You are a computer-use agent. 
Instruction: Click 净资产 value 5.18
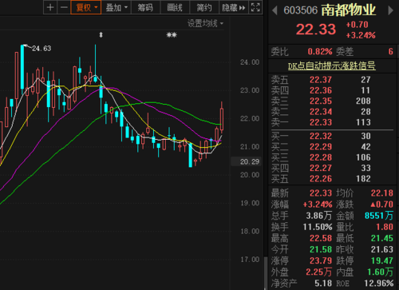pos(323,284)
